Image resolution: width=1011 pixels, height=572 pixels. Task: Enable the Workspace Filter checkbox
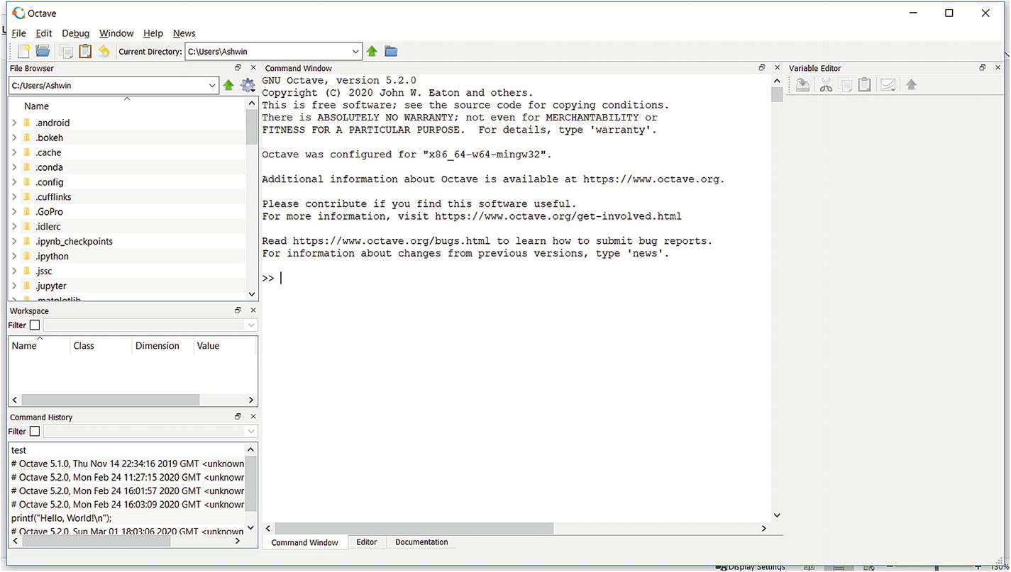click(x=34, y=325)
